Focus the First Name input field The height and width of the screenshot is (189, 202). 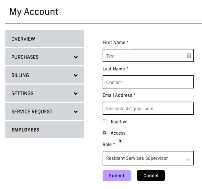[x=148, y=56]
